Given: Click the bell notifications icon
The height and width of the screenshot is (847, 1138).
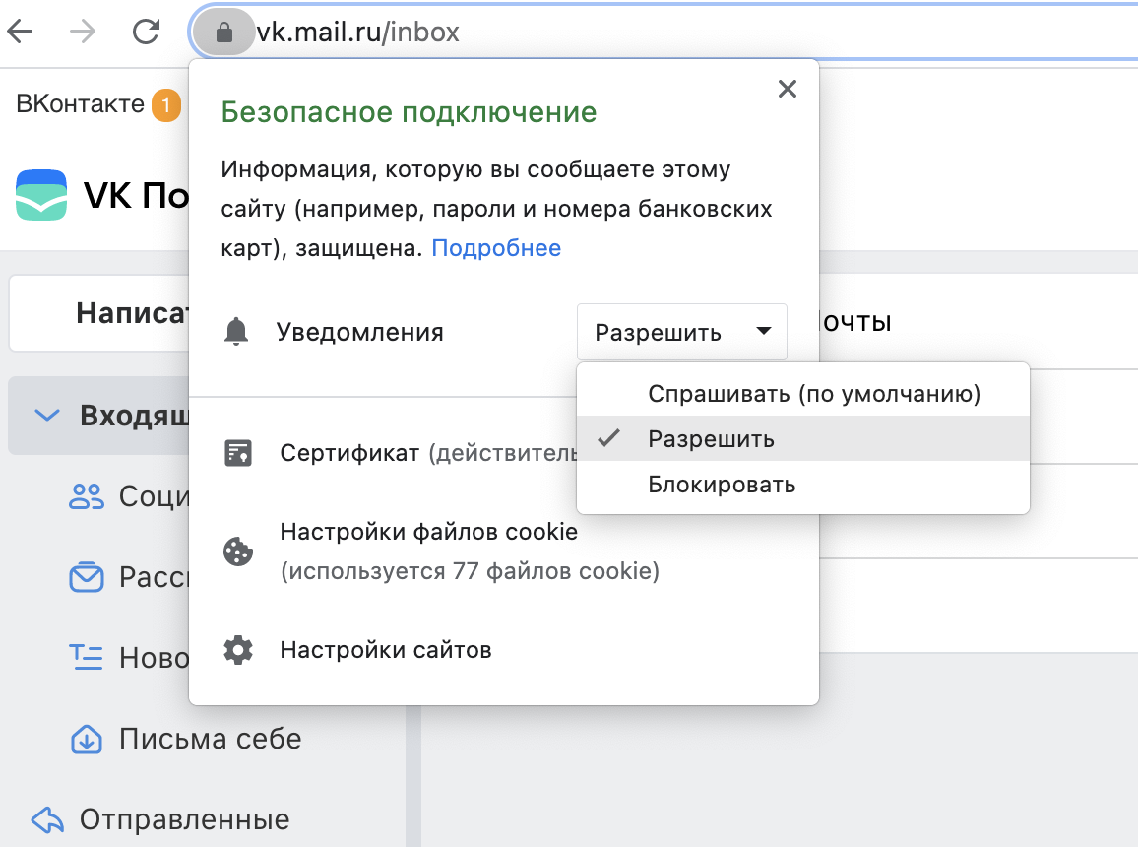Looking at the screenshot, I should click(x=236, y=332).
